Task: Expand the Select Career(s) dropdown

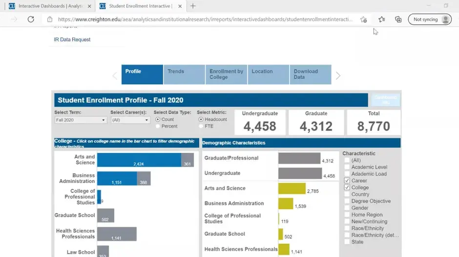Action: pos(130,120)
